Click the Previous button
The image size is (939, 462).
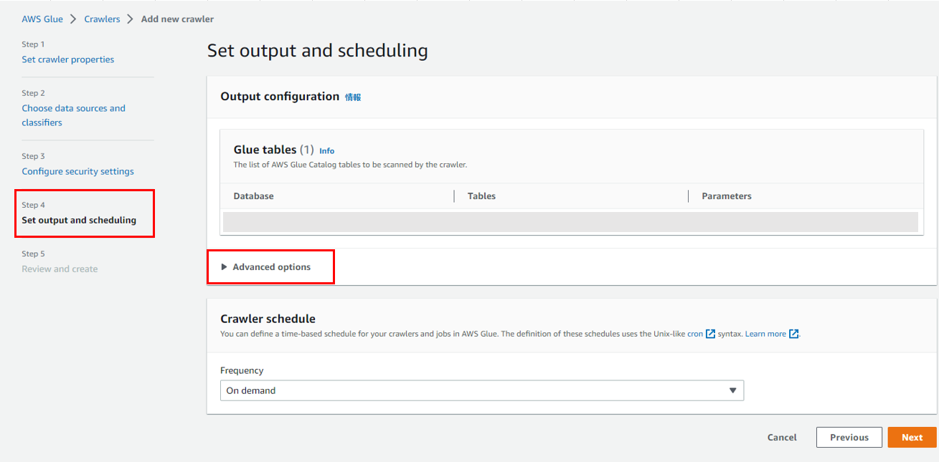849,438
